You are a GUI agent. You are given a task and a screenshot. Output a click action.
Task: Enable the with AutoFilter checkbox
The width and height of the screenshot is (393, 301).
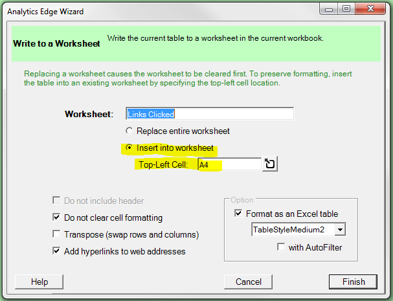[x=281, y=247]
